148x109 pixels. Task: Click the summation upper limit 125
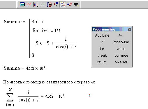10,90
